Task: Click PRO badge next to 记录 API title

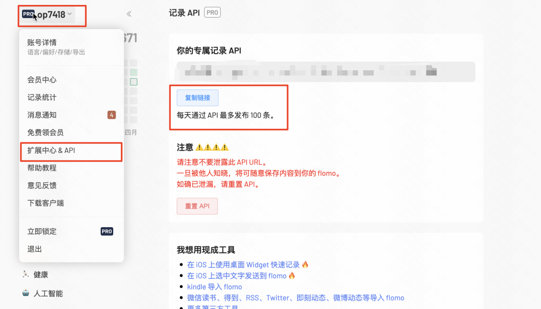Action: click(x=212, y=13)
